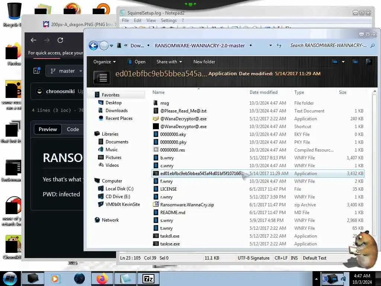Select Ransomware.WannaCry.zip archive icon

click(x=156, y=204)
